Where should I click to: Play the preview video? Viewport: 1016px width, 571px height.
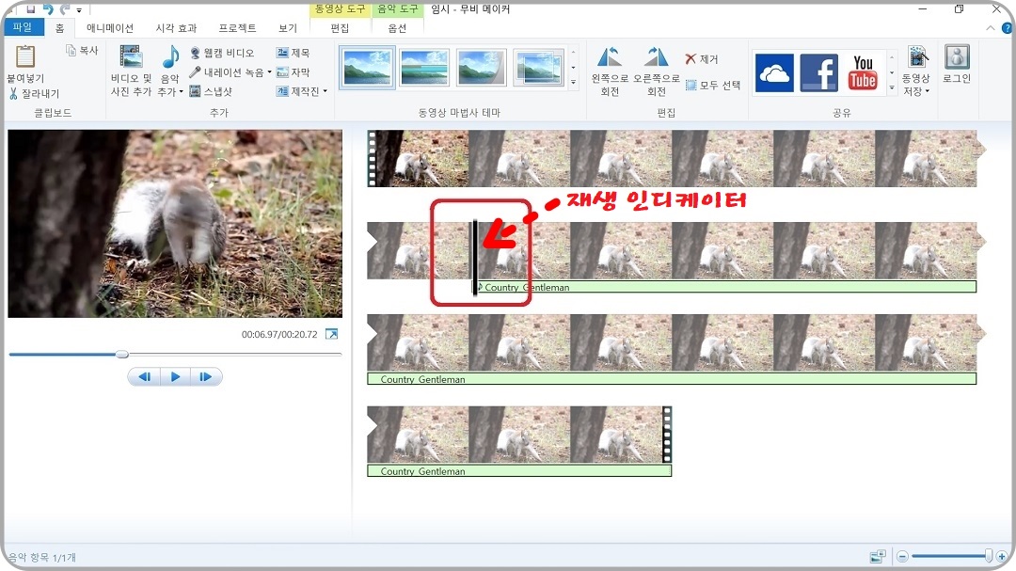pos(175,376)
